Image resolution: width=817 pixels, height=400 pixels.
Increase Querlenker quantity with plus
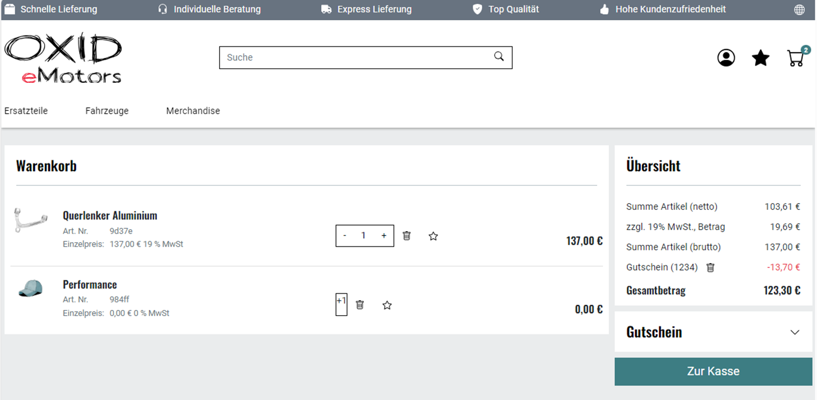[x=384, y=236]
